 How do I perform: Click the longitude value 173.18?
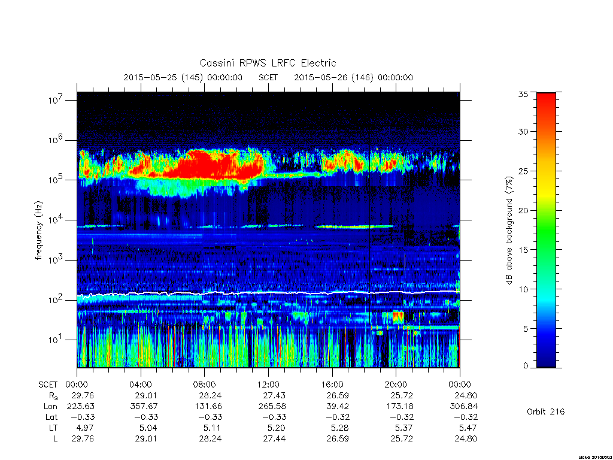pos(399,407)
